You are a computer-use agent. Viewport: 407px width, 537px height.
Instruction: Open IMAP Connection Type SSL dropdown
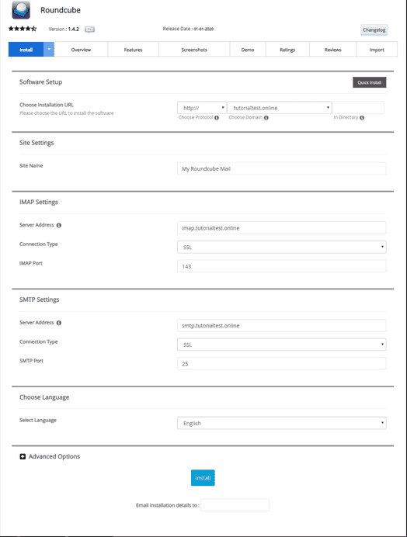coord(281,247)
